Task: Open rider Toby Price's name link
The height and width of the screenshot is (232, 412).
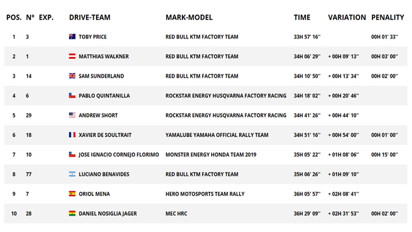Action: pyautogui.click(x=93, y=37)
